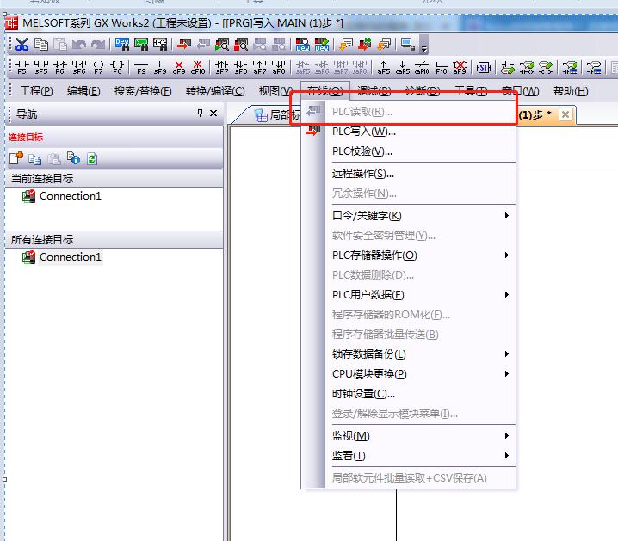Select Connection1 under 当前连接目标
618x541 pixels.
(x=70, y=196)
